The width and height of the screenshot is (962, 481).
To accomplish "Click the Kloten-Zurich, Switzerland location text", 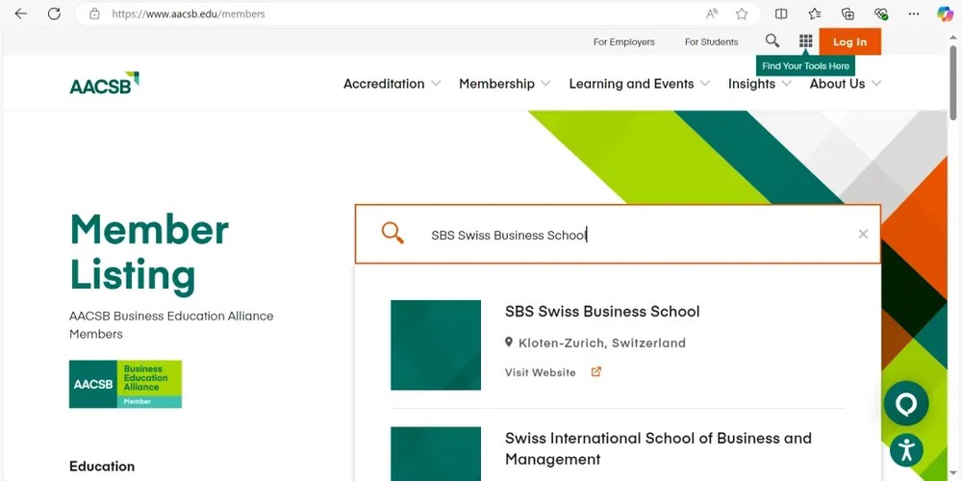I will coord(602,343).
